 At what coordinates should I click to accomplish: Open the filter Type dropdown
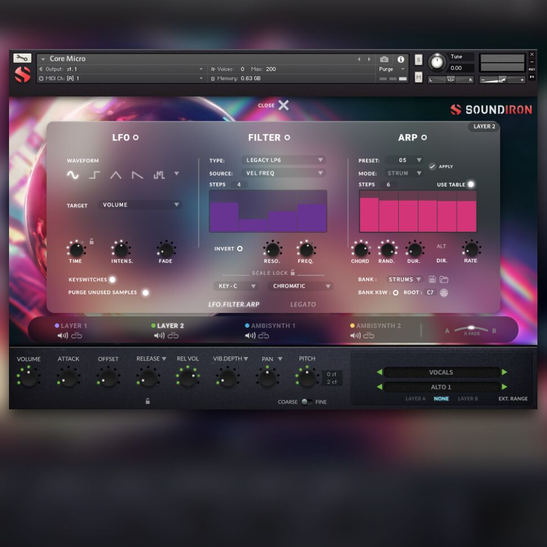point(284,160)
